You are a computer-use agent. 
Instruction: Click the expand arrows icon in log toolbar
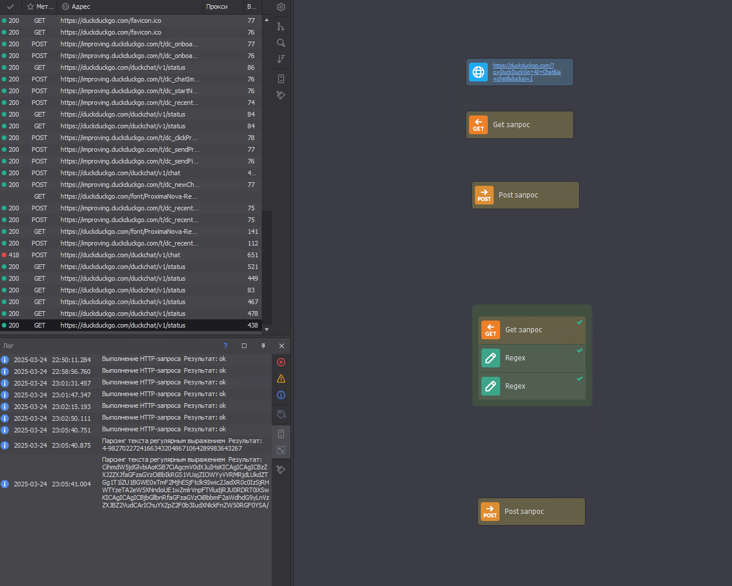point(281,450)
